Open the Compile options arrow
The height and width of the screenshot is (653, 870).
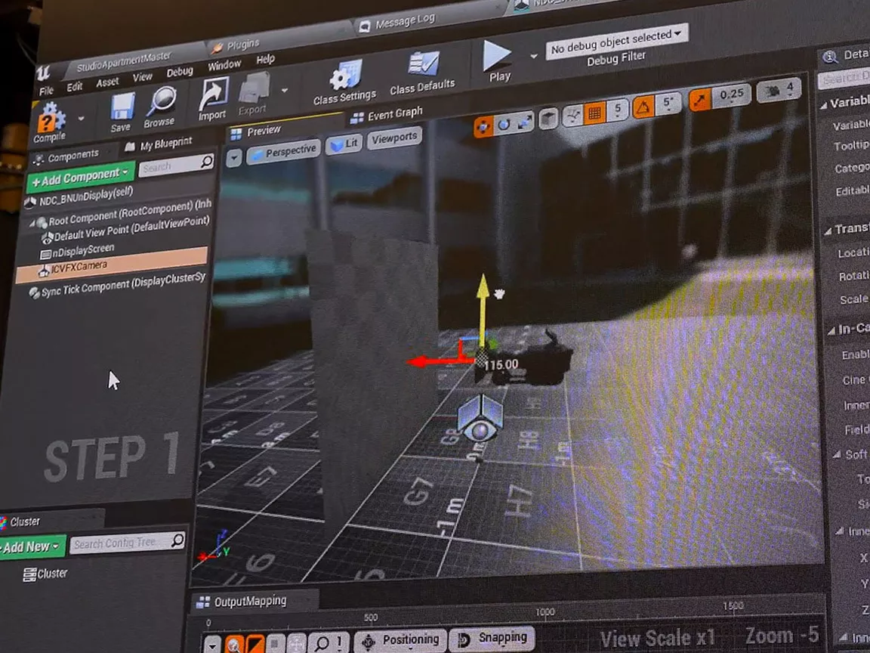point(81,118)
